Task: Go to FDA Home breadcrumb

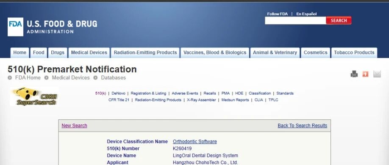Action: coord(28,78)
